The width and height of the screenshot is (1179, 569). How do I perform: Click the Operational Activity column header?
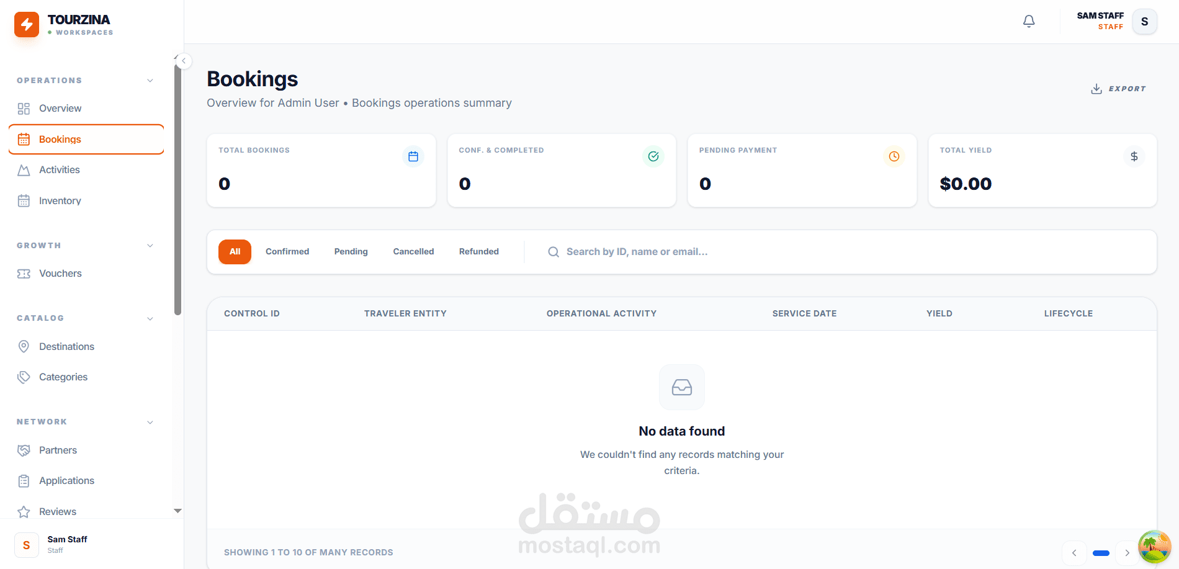pyautogui.click(x=601, y=314)
